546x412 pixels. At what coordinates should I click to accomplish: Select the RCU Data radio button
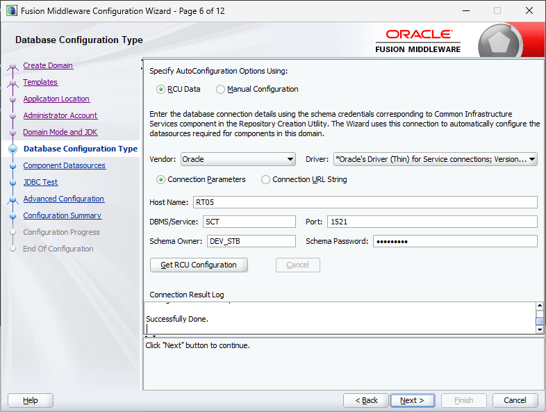click(x=160, y=90)
